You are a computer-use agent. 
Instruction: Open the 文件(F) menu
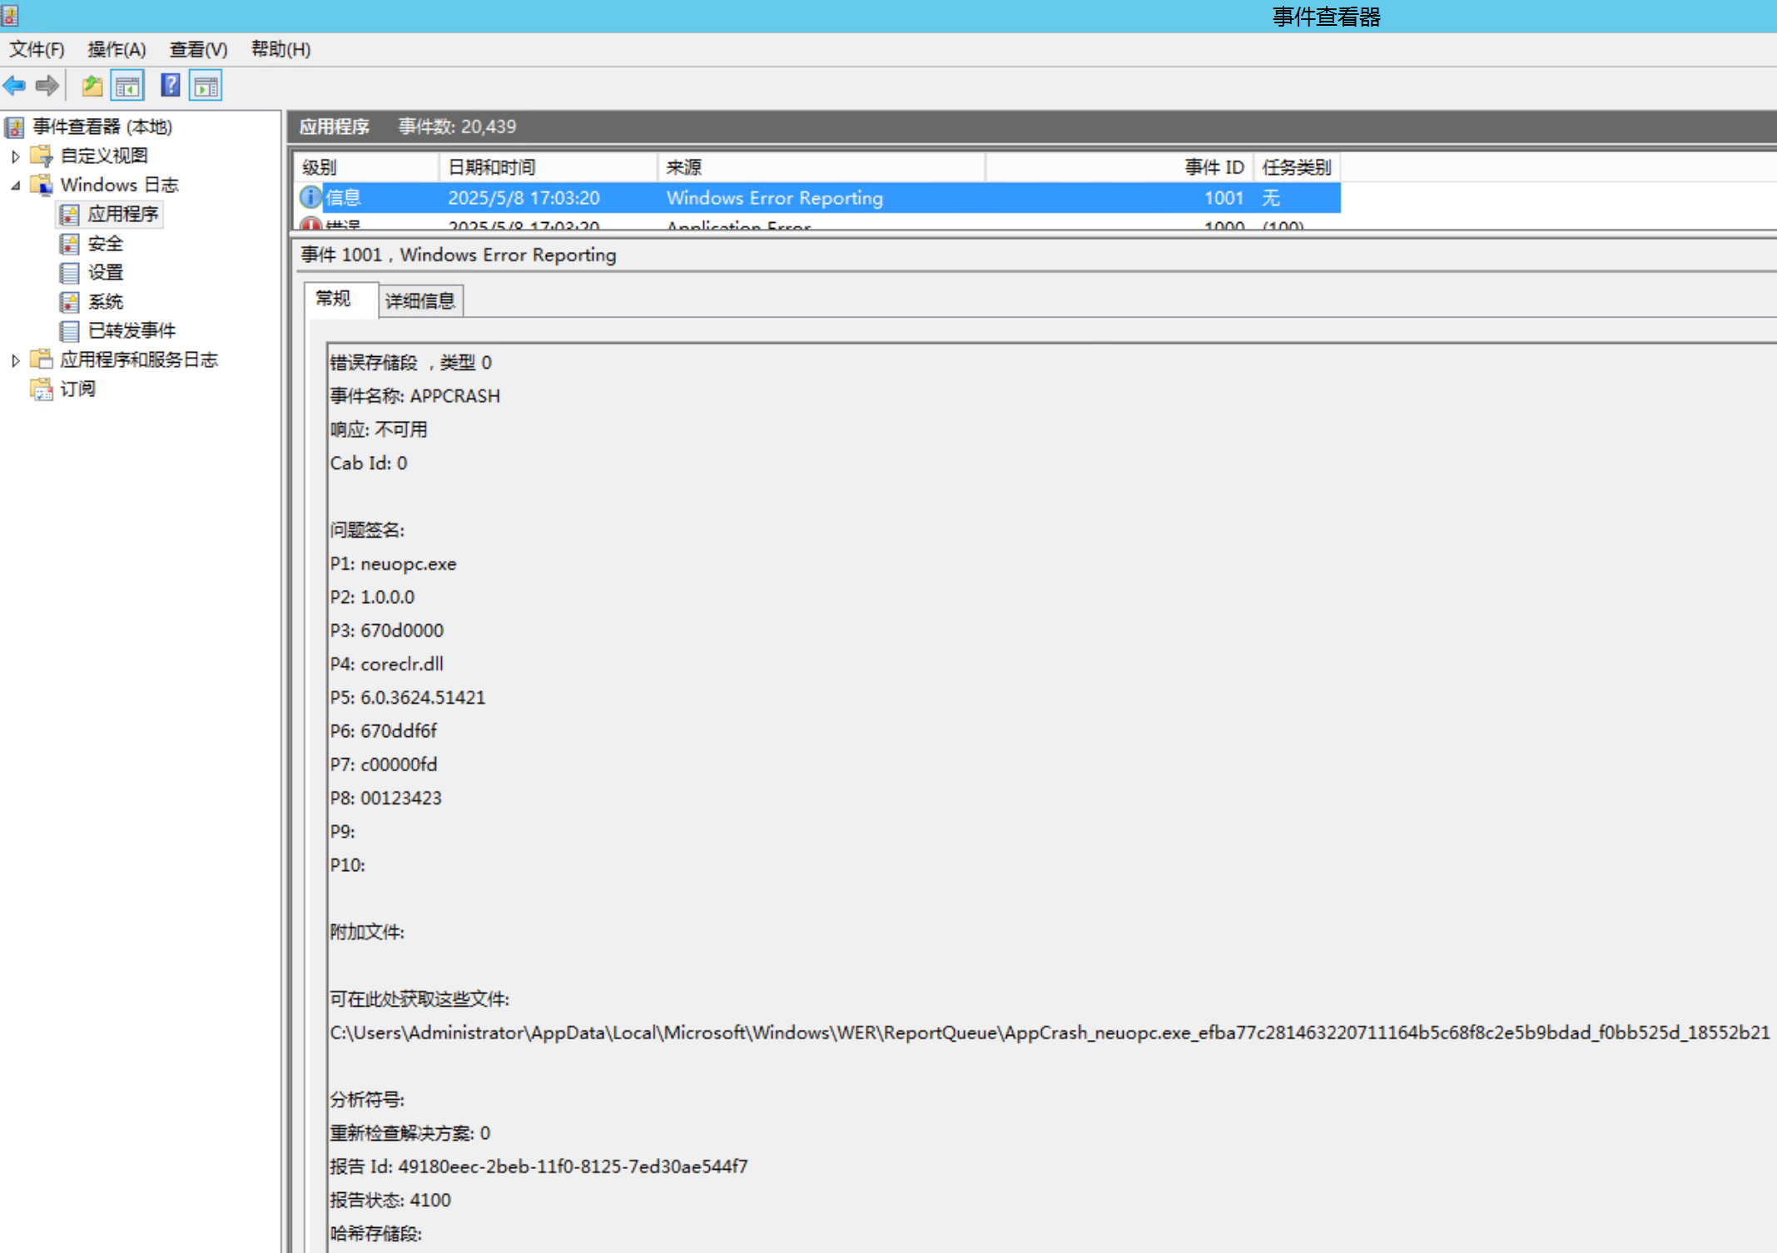[x=37, y=50]
